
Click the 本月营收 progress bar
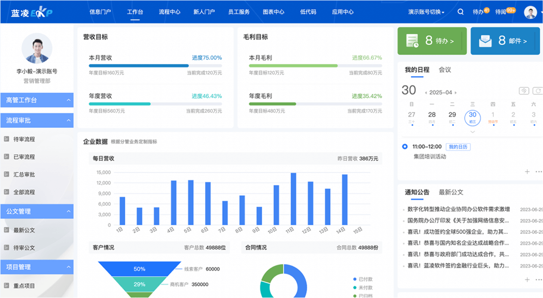[x=155, y=66]
